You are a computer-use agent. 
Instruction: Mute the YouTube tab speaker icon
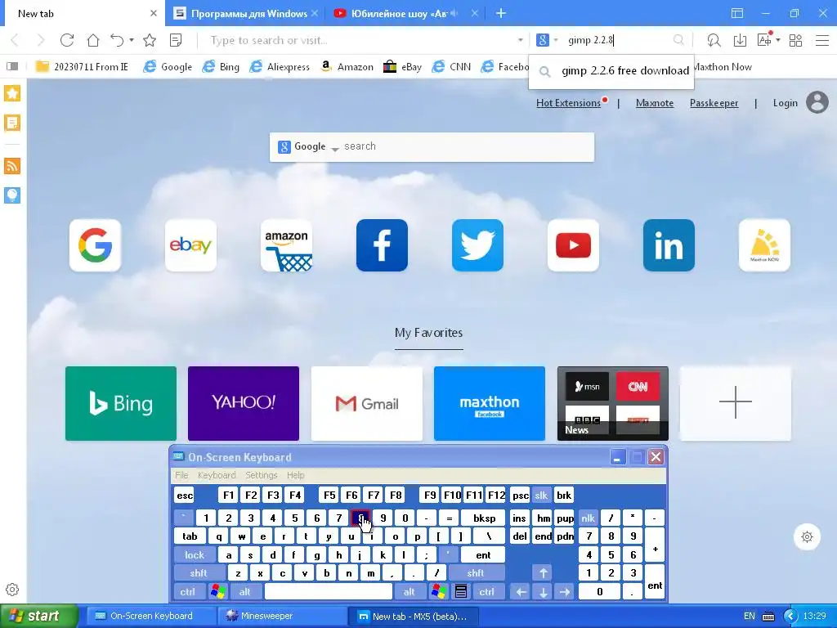click(x=454, y=13)
